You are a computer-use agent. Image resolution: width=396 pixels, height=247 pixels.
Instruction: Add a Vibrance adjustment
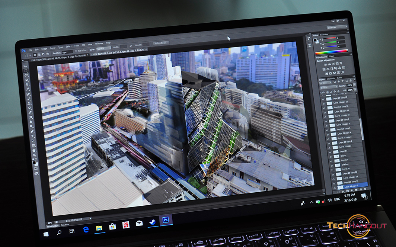coord(341,63)
